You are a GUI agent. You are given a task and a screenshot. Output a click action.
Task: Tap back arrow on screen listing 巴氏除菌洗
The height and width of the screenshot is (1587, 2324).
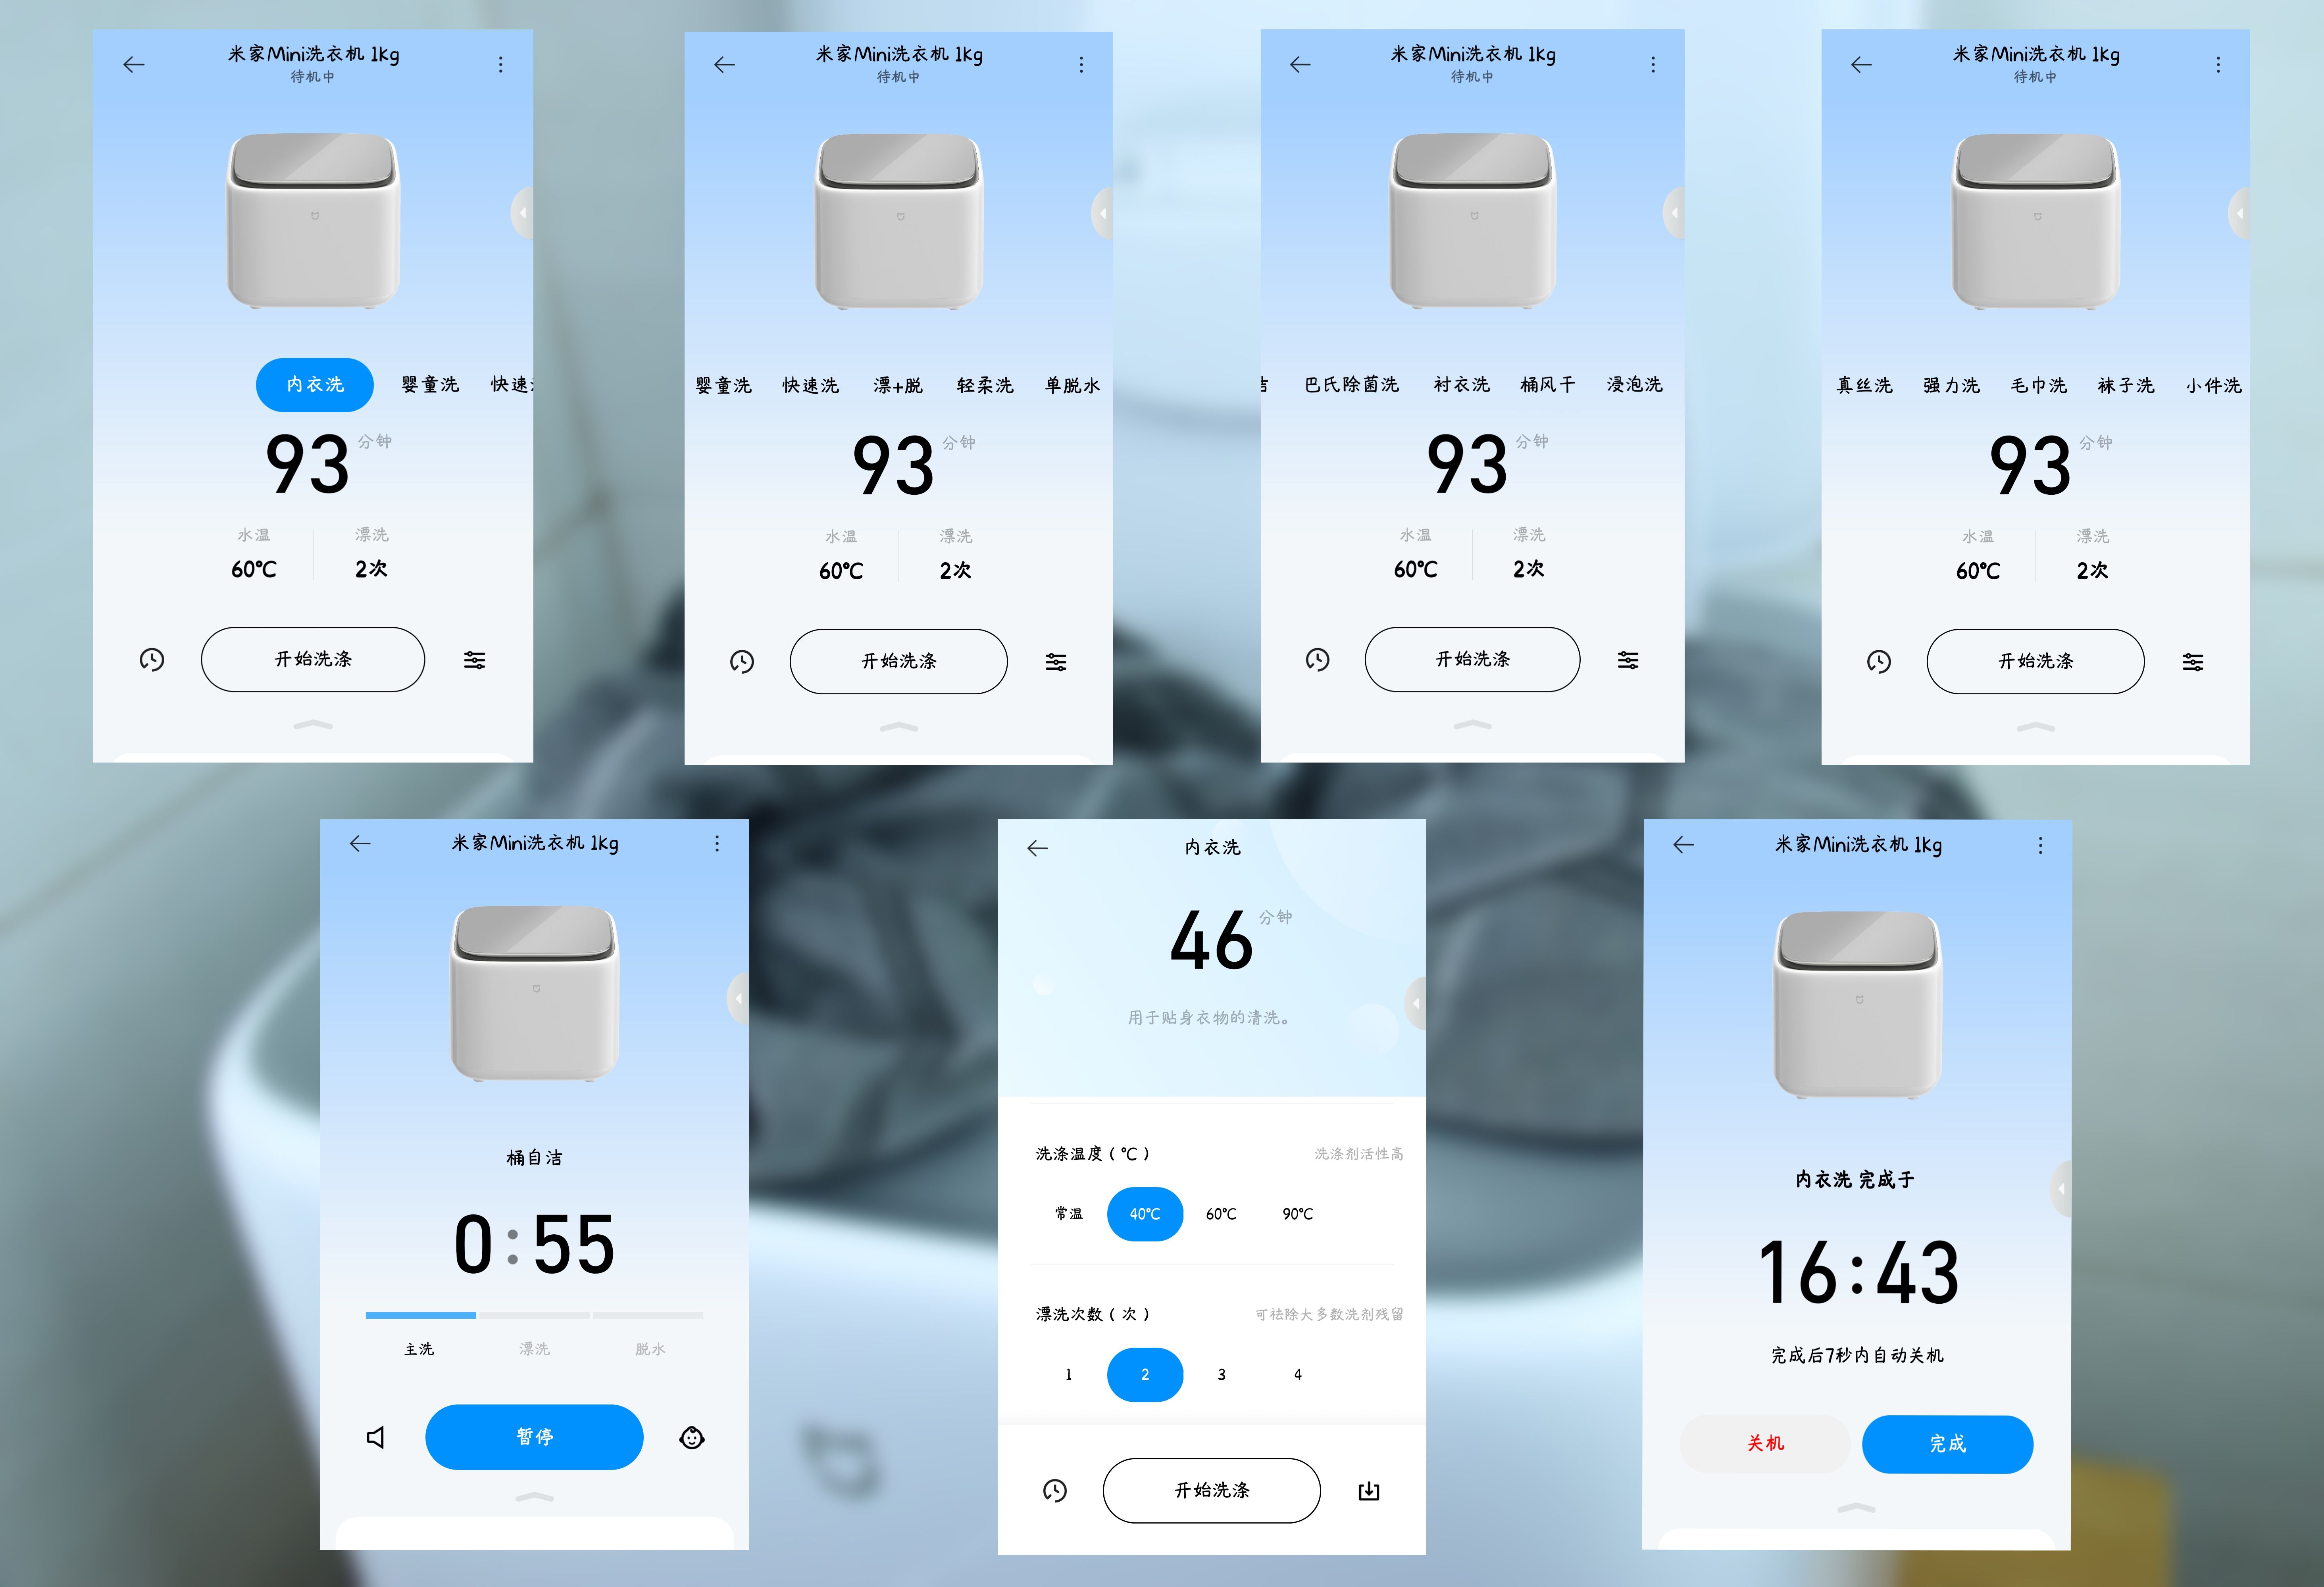1300,65
